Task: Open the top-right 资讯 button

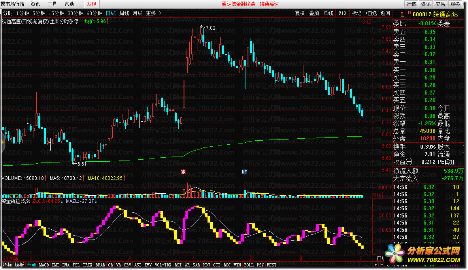Action: (426, 4)
